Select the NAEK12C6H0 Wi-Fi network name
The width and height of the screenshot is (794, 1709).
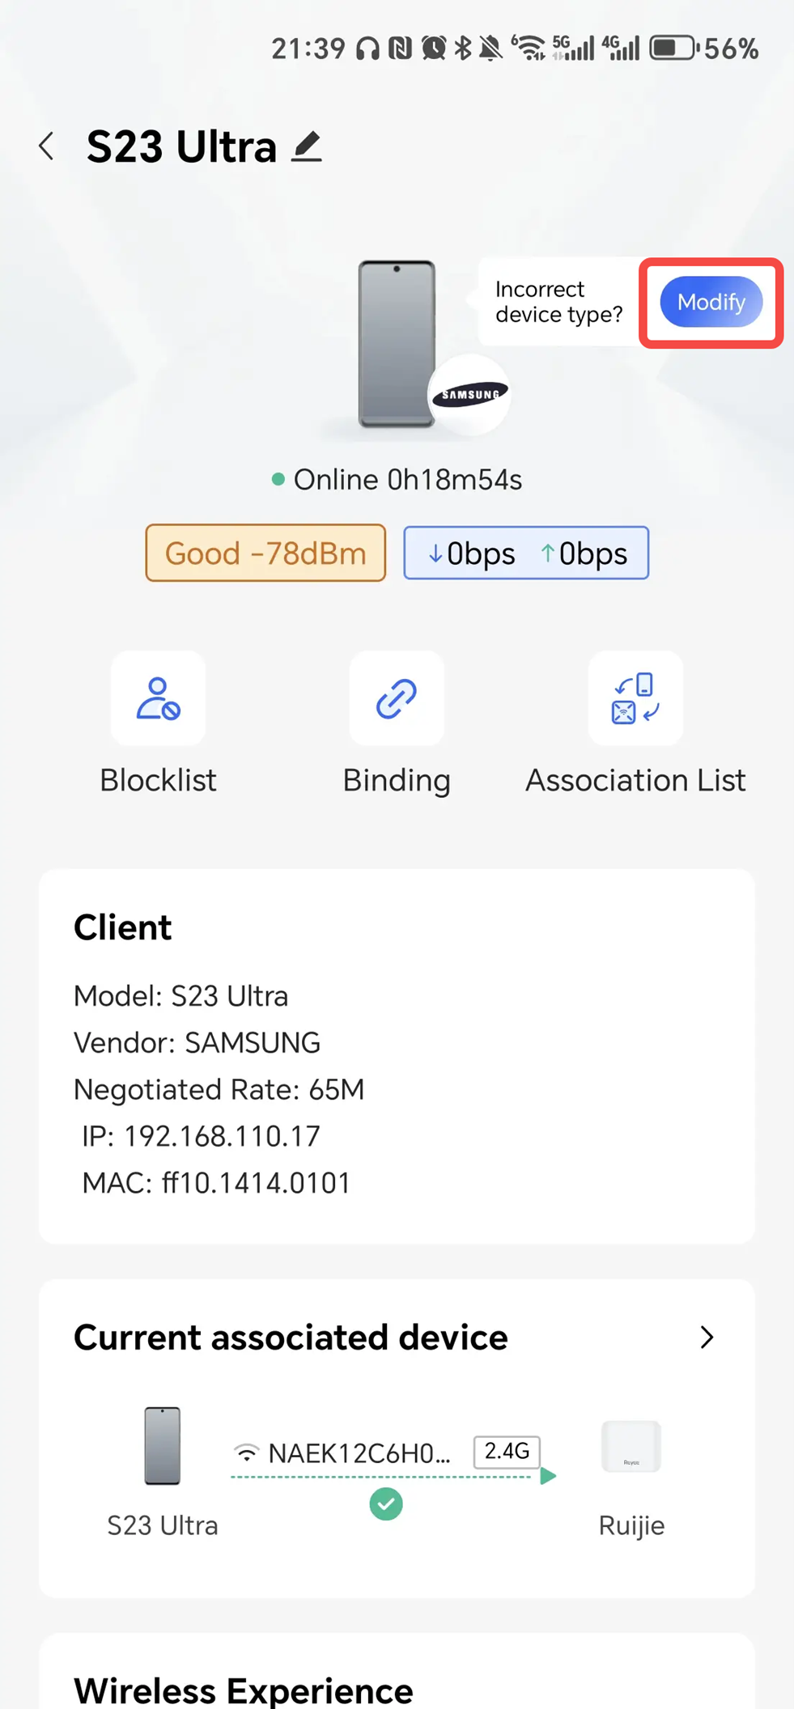point(359,1453)
